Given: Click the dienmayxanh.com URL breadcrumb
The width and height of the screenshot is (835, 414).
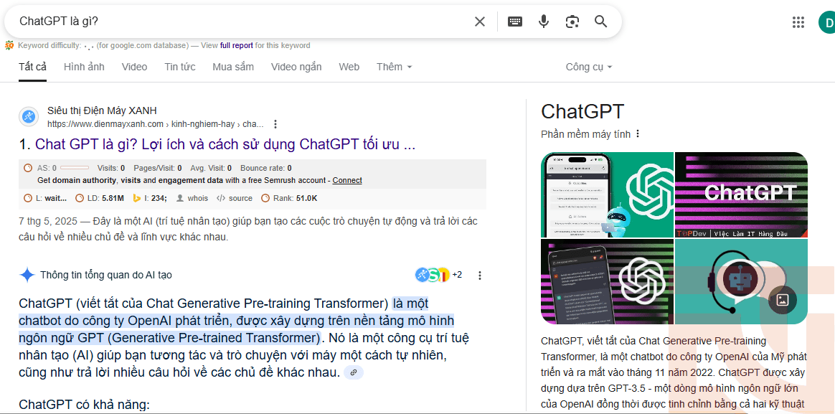Looking at the screenshot, I should click(x=156, y=124).
